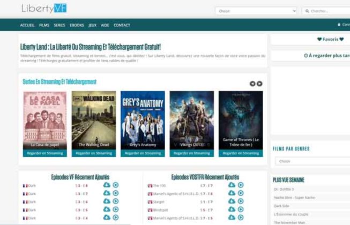Image resolution: width=350 pixels, height=225 pixels.
Task: Open Nacho libre - Super Nacho
Action: pos(295,198)
